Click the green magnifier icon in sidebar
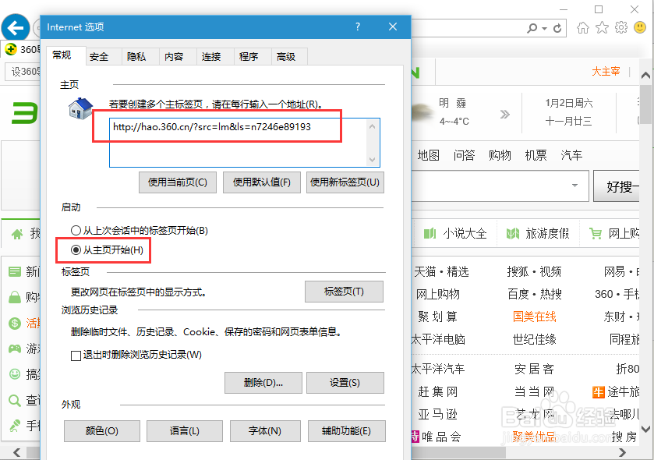Viewport: 654px width, 460px height. [15, 401]
